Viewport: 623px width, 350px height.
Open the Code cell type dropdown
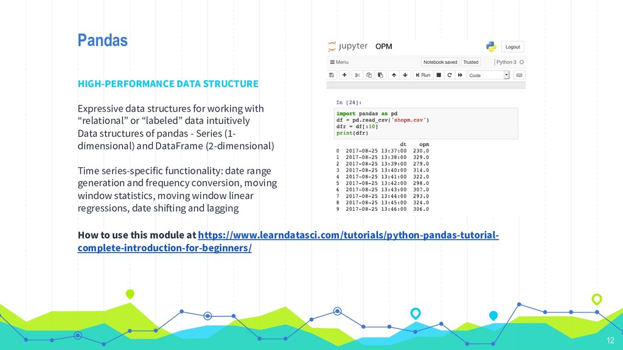pos(489,75)
